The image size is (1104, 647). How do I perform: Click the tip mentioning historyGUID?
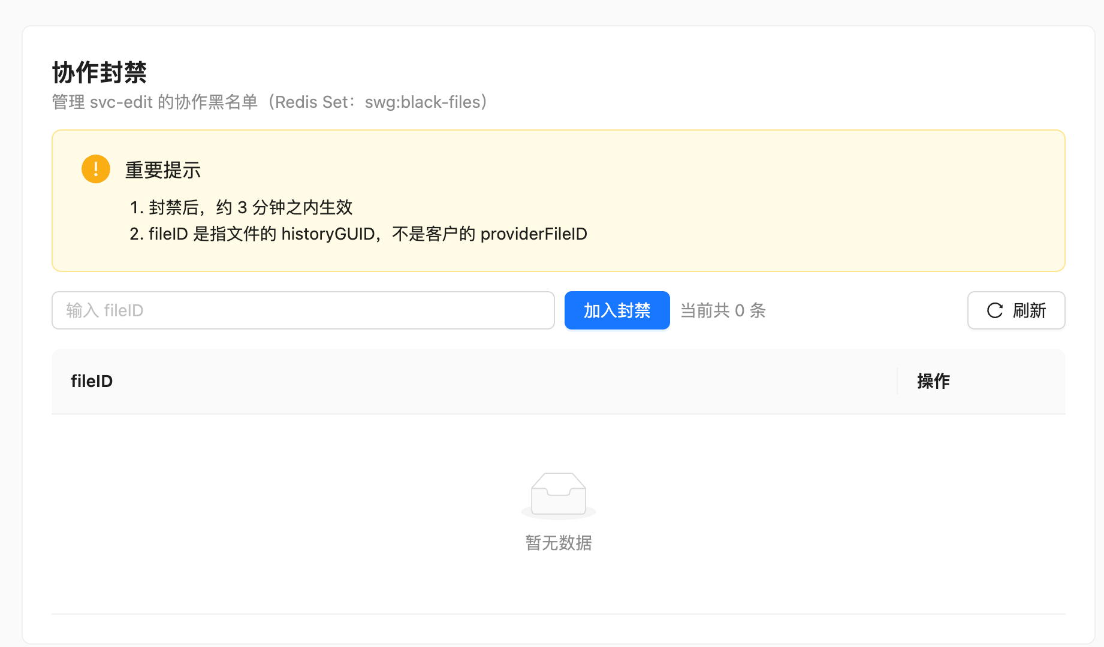click(x=358, y=234)
